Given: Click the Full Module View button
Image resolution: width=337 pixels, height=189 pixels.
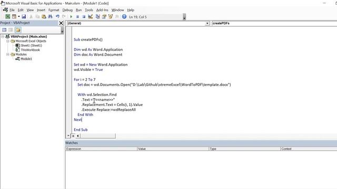Looking at the screenshot, I should (73, 135).
